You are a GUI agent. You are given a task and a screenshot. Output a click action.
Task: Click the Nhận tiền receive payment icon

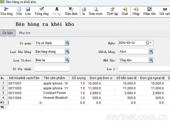tap(149, 9)
